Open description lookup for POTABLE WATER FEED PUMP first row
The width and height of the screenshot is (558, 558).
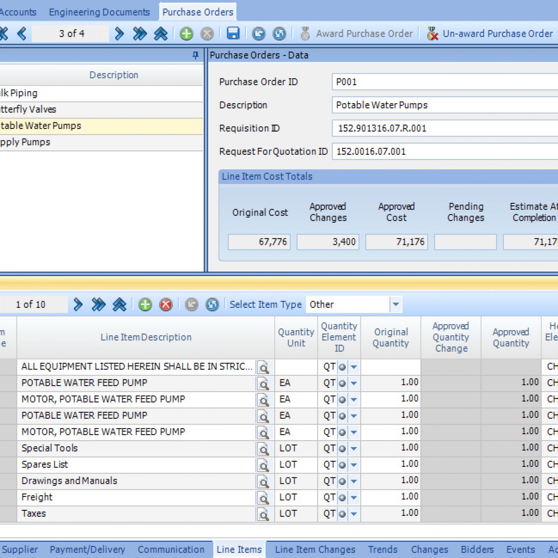pos(263,384)
